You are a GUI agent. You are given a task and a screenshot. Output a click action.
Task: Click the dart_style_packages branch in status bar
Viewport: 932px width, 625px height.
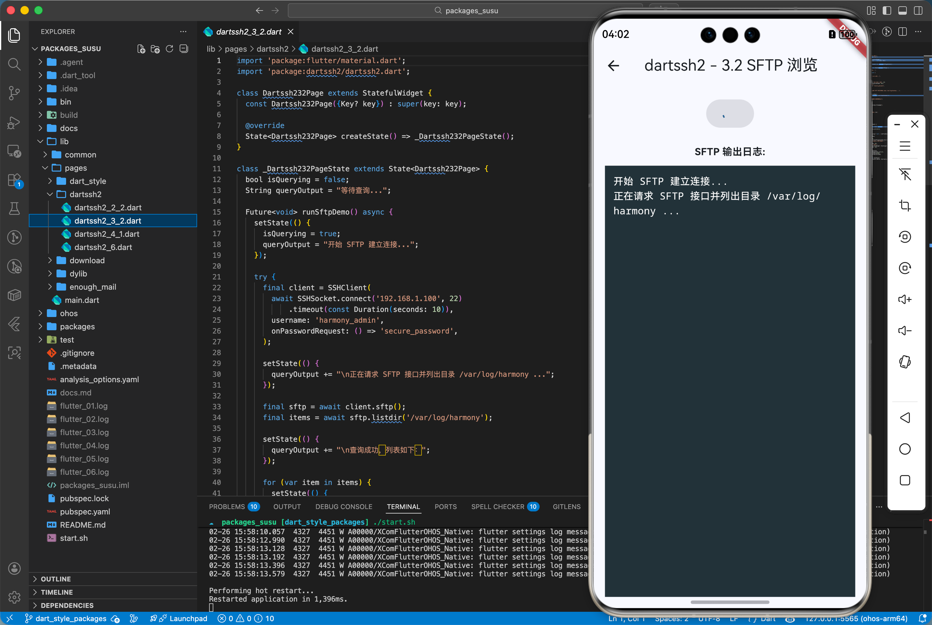[71, 618]
